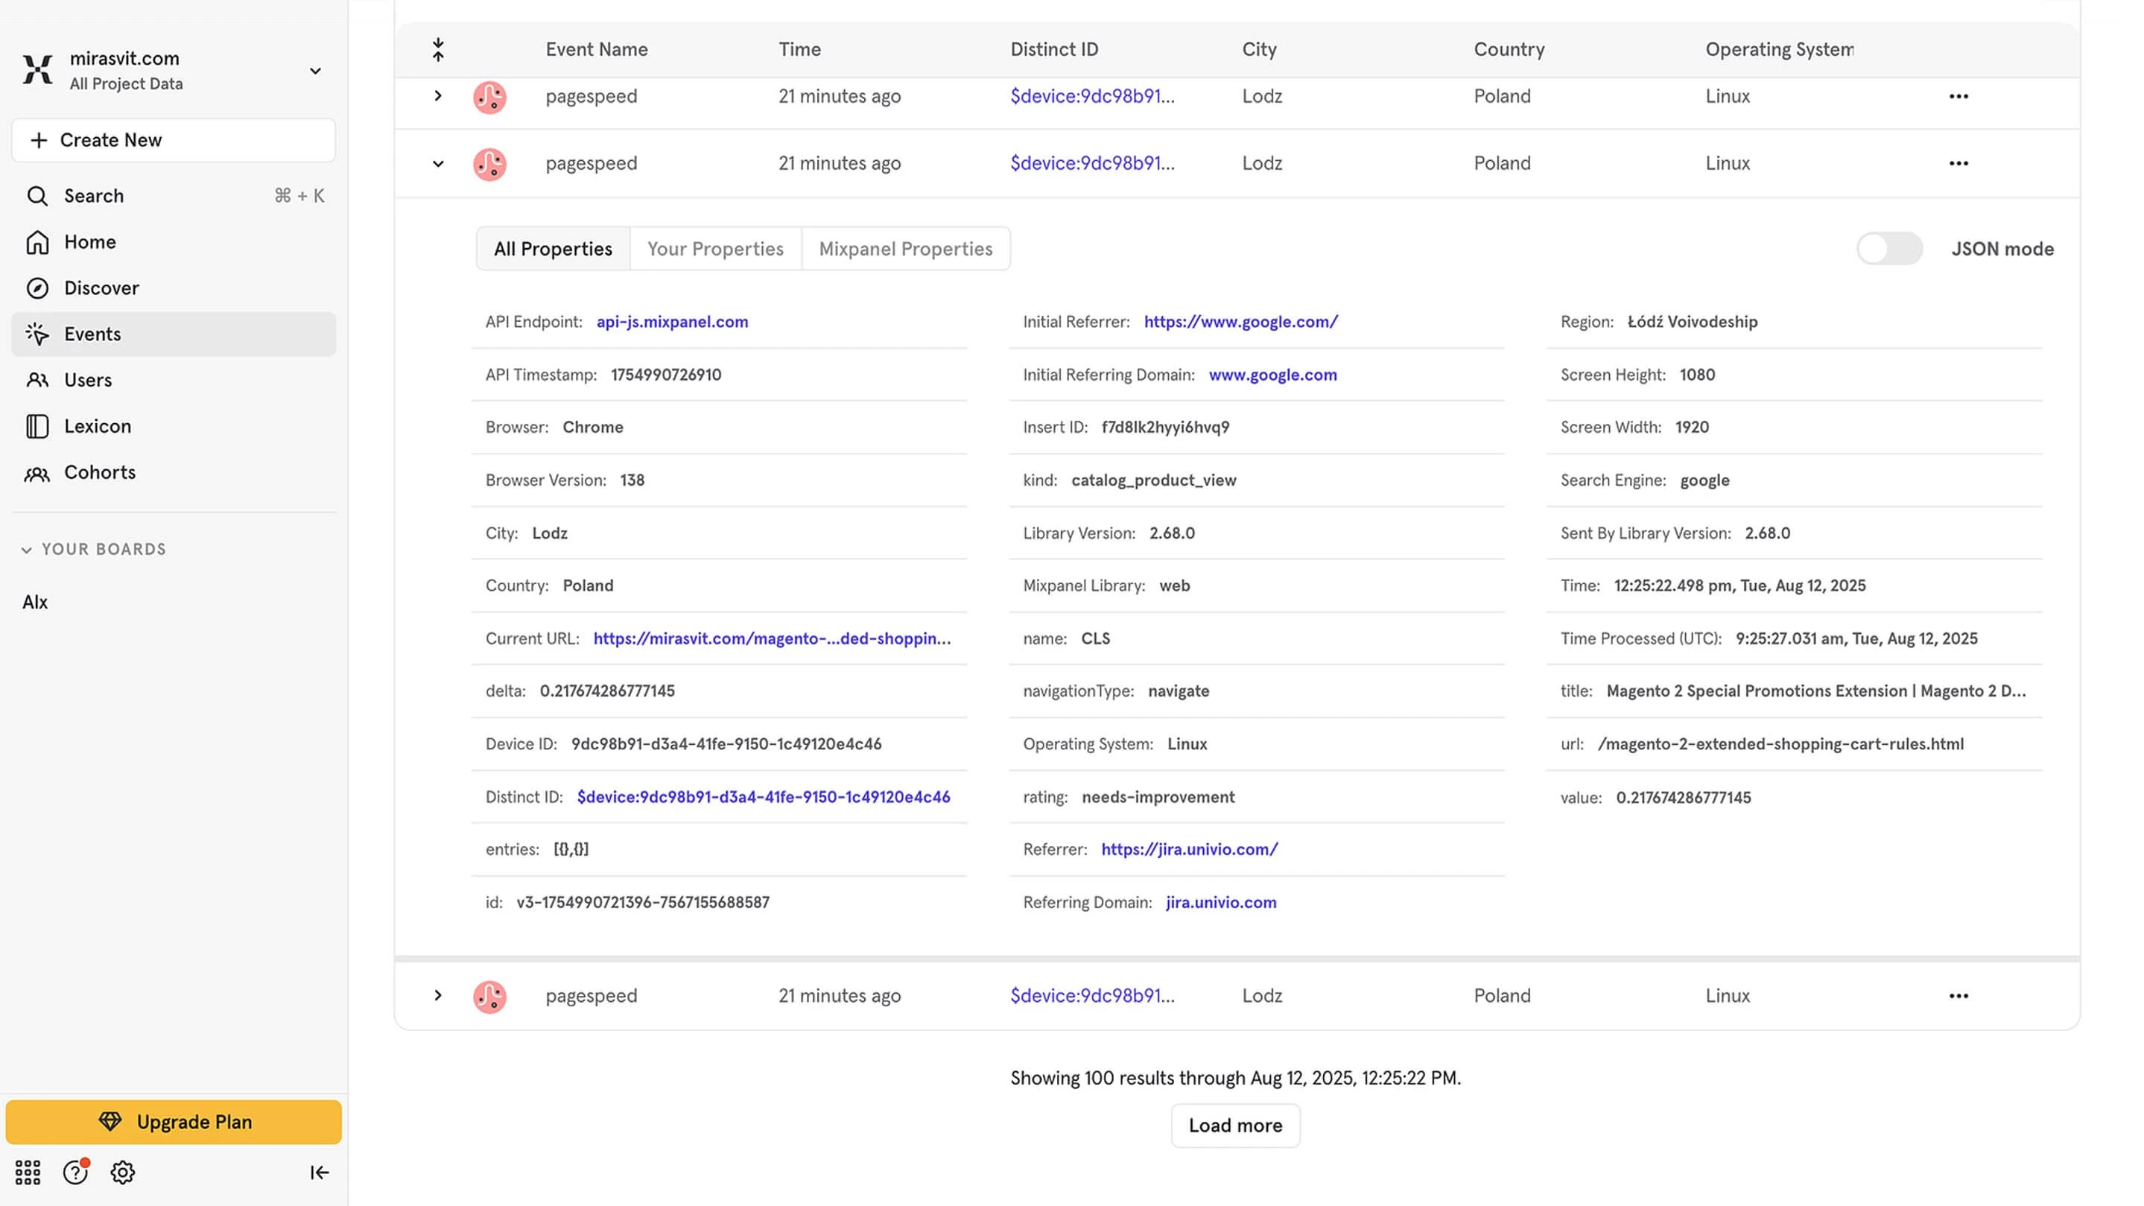This screenshot has height=1206, width=2144.
Task: Collapse all rows using the double-arrow icon
Action: [x=438, y=48]
